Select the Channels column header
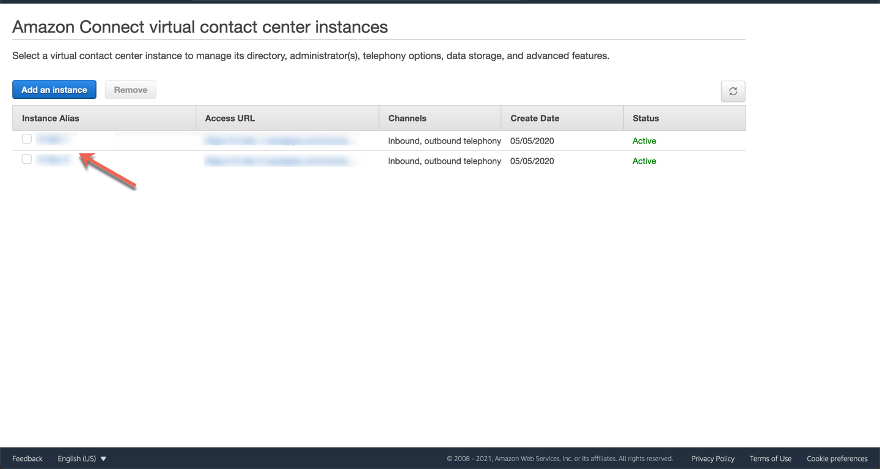880x469 pixels. click(x=407, y=118)
